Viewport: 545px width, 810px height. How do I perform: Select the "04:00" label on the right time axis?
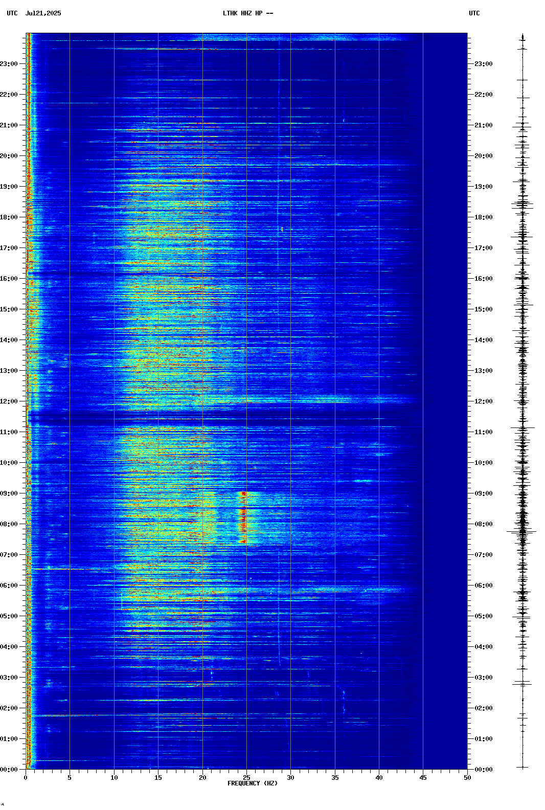tap(484, 647)
